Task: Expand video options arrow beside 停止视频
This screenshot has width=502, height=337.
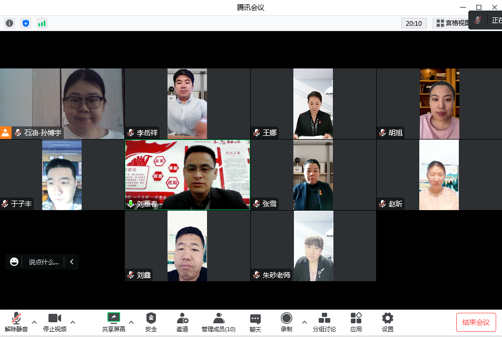Action: coord(73,322)
